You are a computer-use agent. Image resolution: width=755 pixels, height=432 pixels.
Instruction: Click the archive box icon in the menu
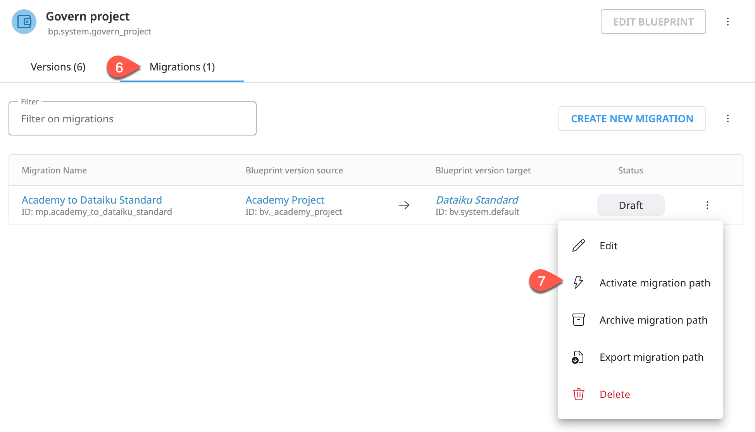click(x=578, y=320)
